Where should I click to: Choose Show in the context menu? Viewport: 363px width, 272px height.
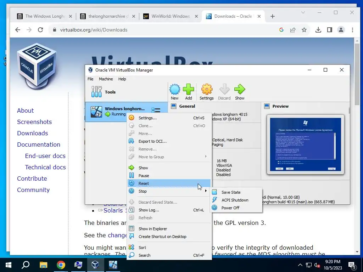(169, 168)
